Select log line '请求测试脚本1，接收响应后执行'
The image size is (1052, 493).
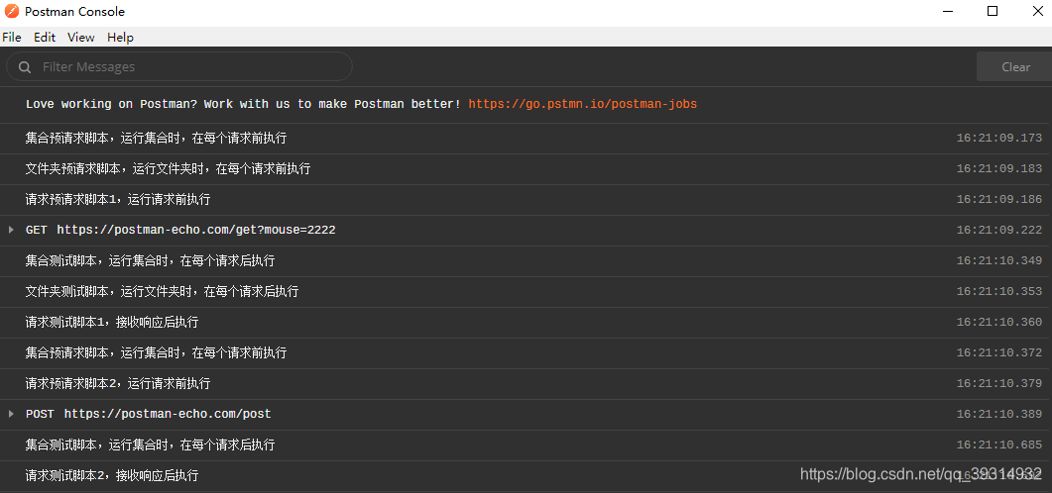(526, 322)
